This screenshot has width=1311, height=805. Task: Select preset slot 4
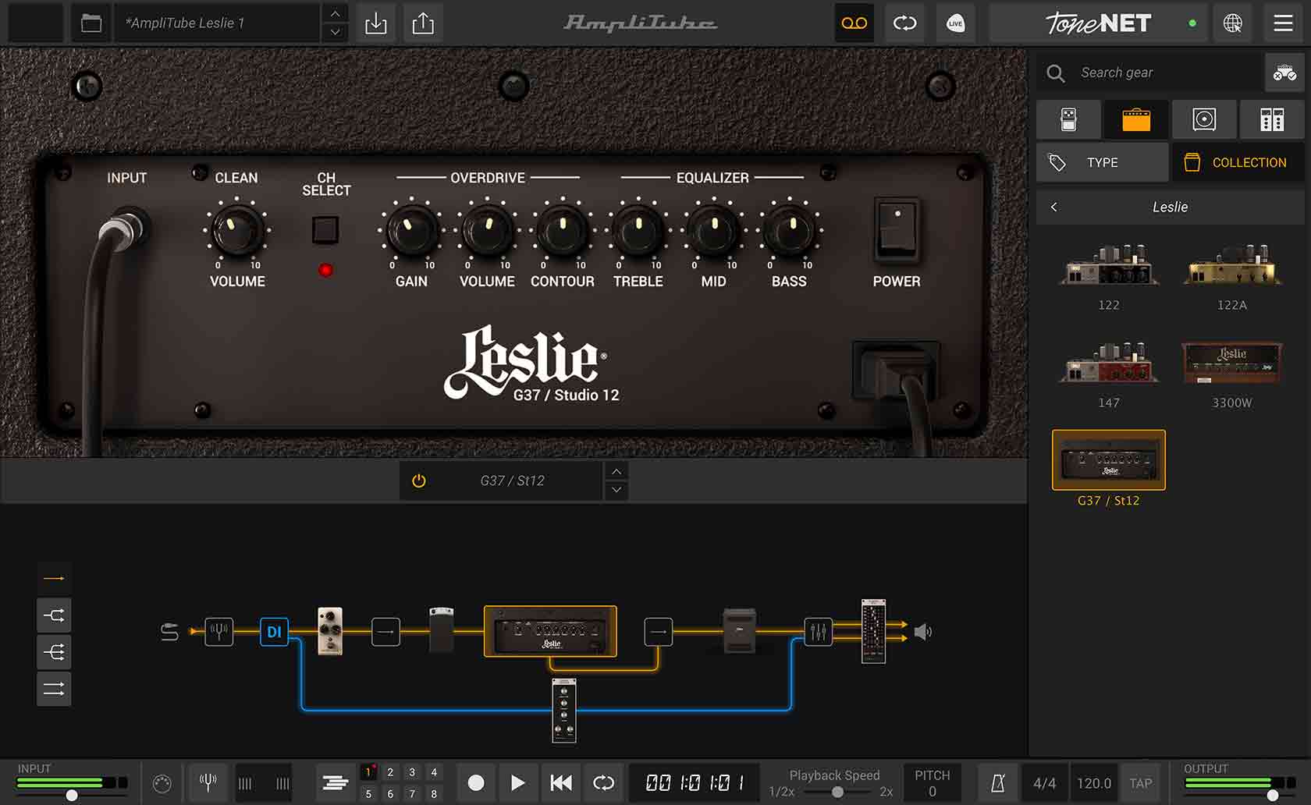pos(434,772)
